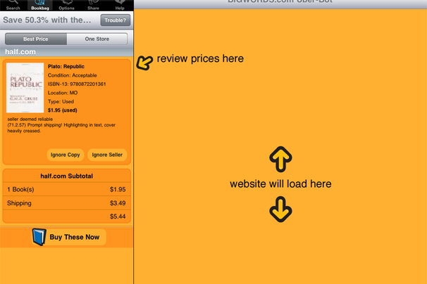Open the Help tab
Screen dimensions: 427x284
click(x=120, y=5)
